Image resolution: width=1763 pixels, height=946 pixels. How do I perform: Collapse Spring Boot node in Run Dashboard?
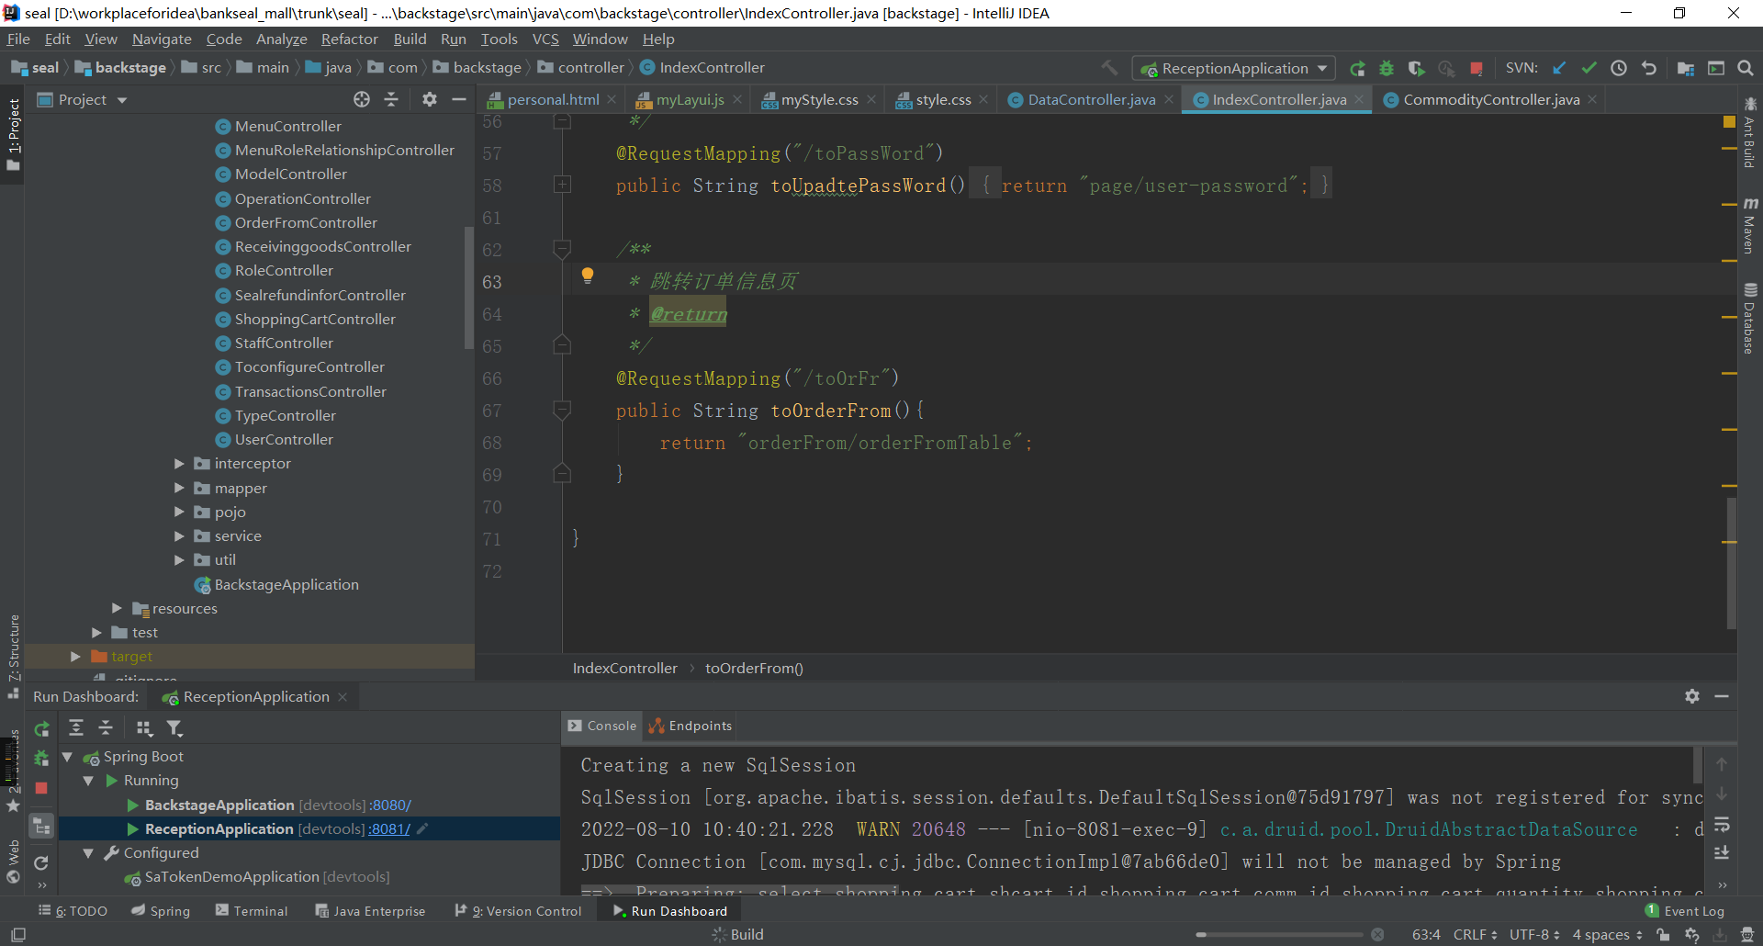[x=67, y=757]
